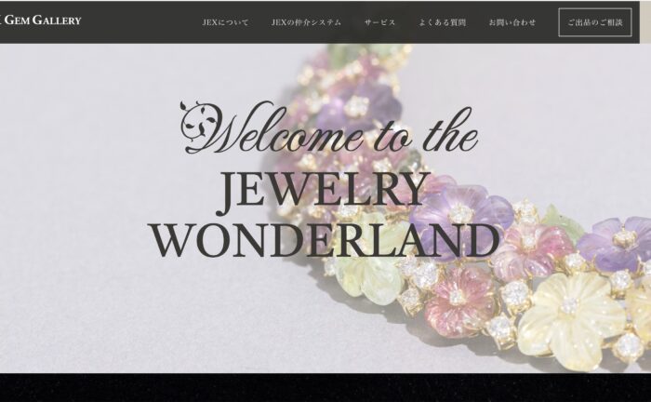Image resolution: width=651 pixels, height=402 pixels.
Task: Click the JEWELRY heading word
Action: [x=324, y=192]
